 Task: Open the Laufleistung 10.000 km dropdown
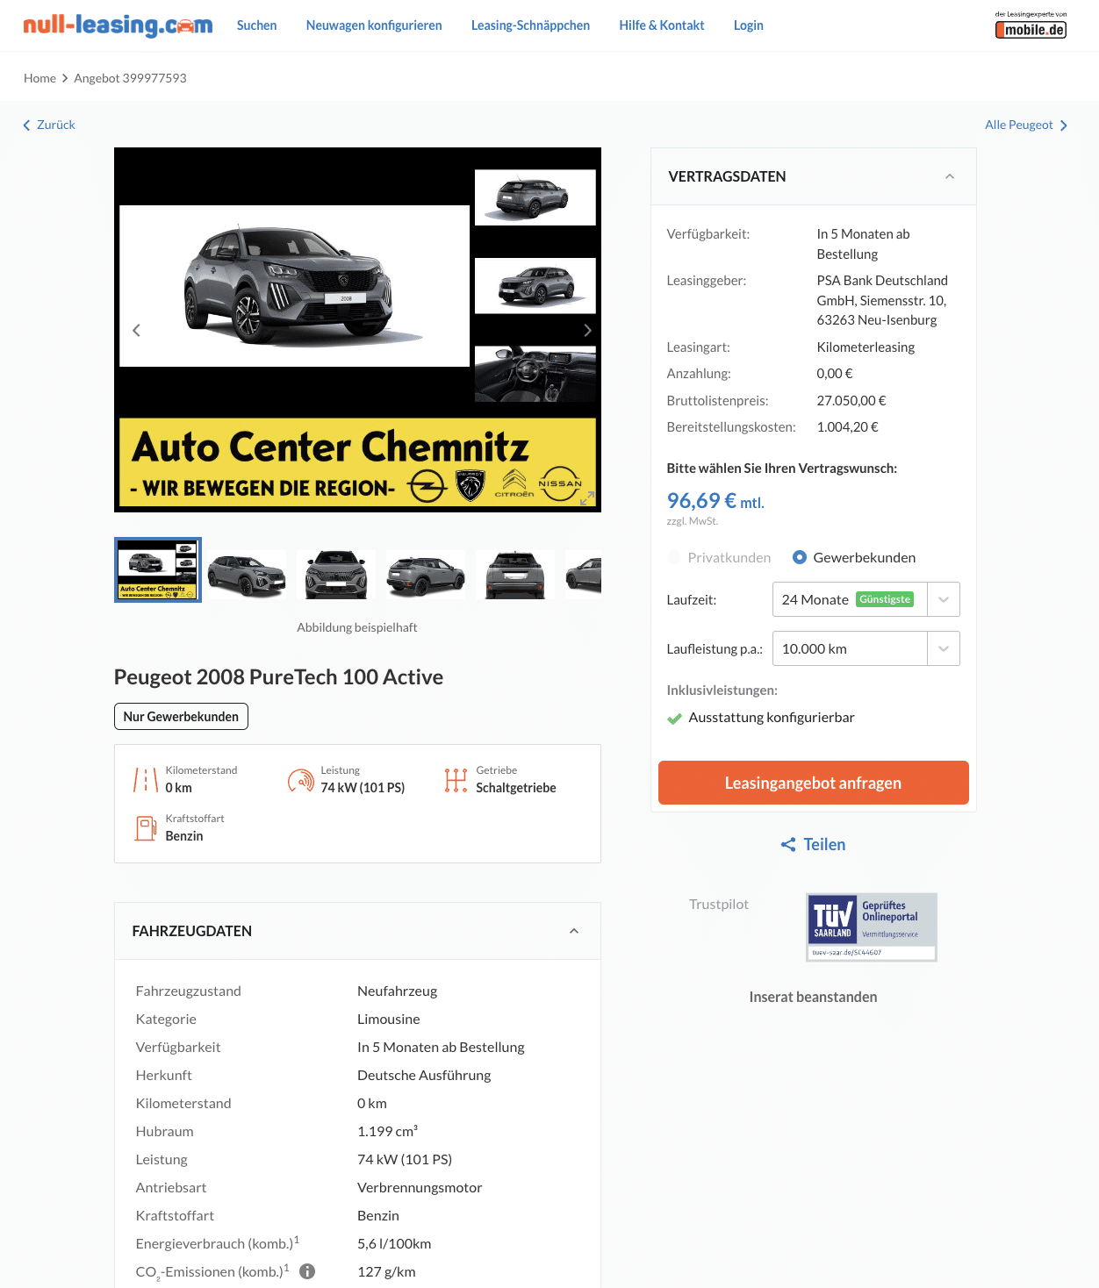(x=866, y=648)
